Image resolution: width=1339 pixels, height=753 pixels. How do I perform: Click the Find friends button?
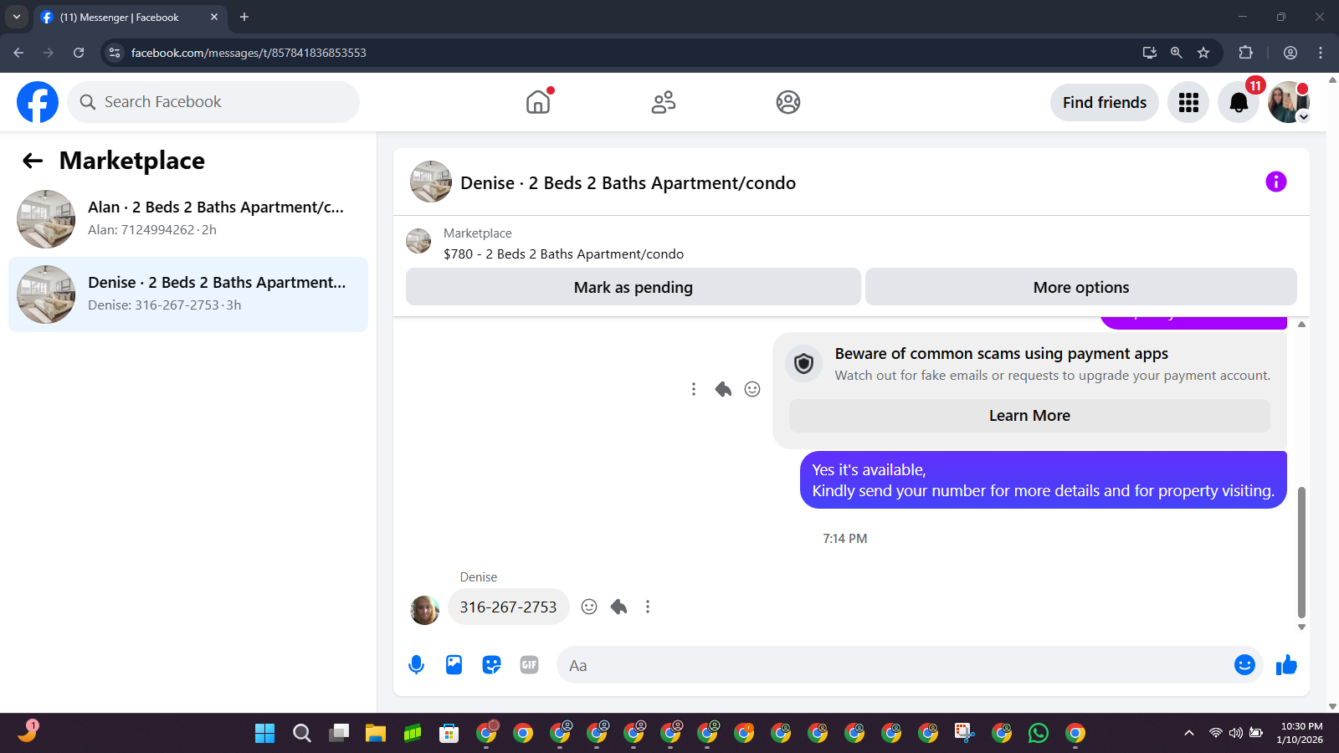point(1105,102)
